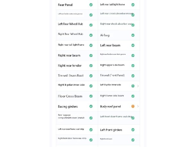Click the check mark beside Firewall (Front Panel)
196x147 pixels.
click(x=133, y=76)
